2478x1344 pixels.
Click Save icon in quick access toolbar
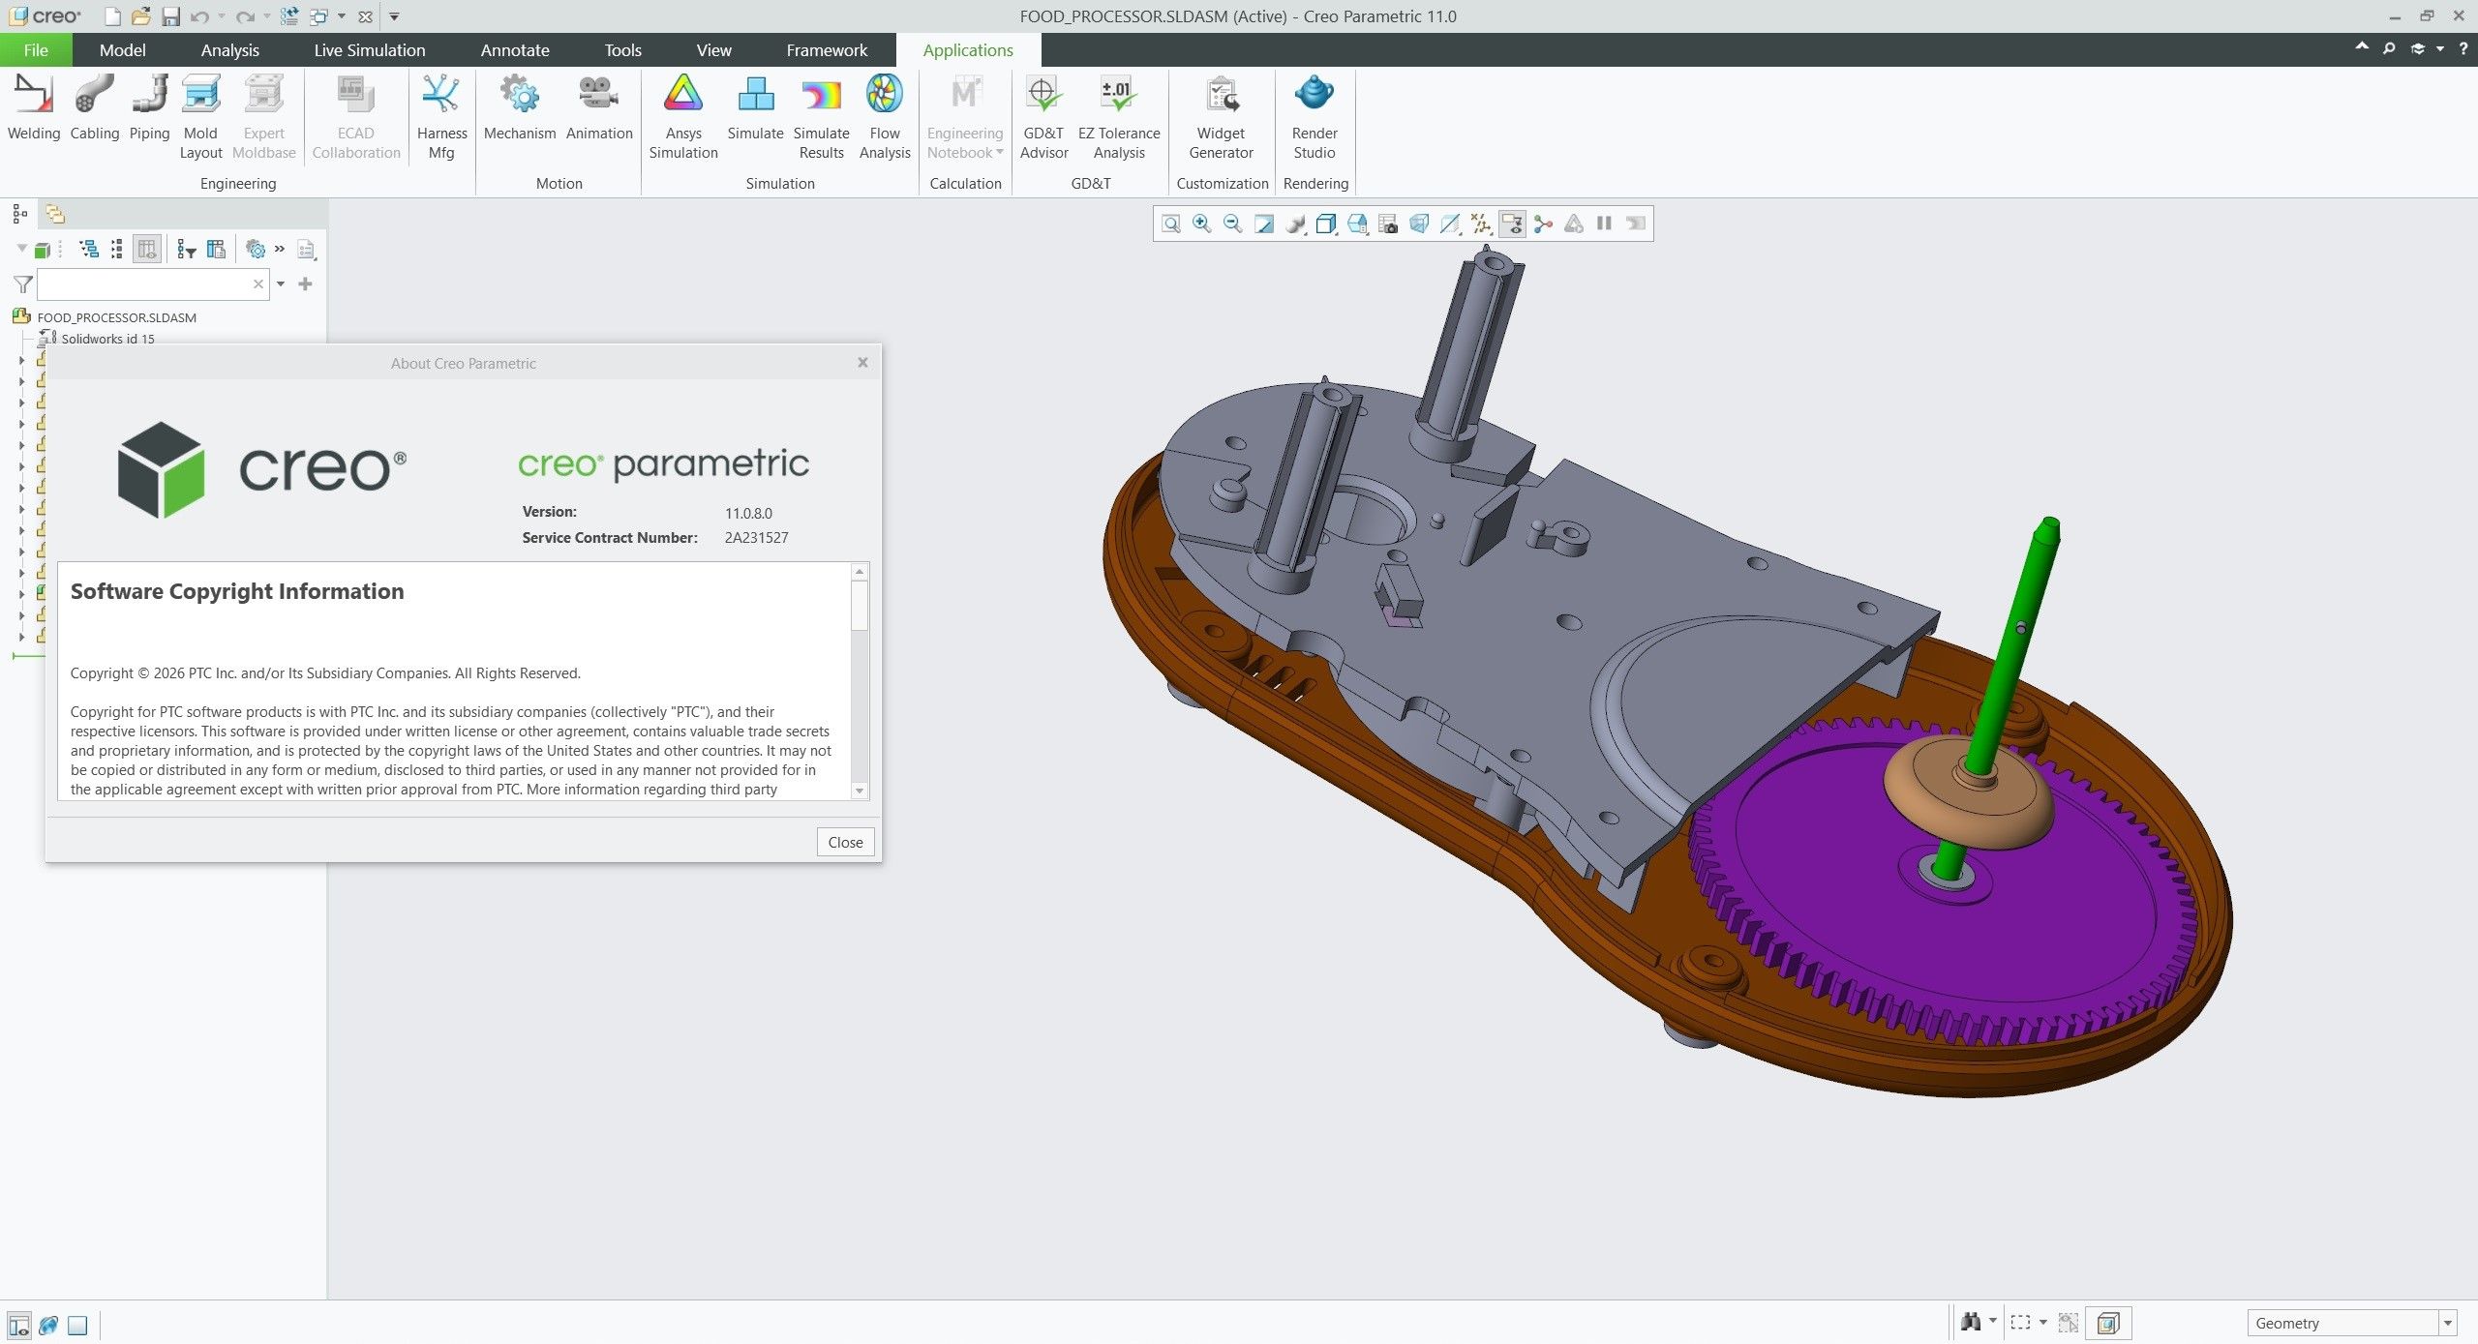coord(170,16)
